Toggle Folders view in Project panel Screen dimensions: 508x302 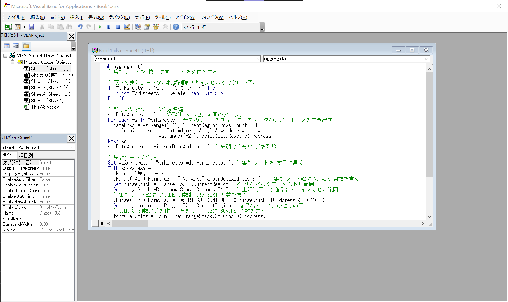(x=26, y=46)
